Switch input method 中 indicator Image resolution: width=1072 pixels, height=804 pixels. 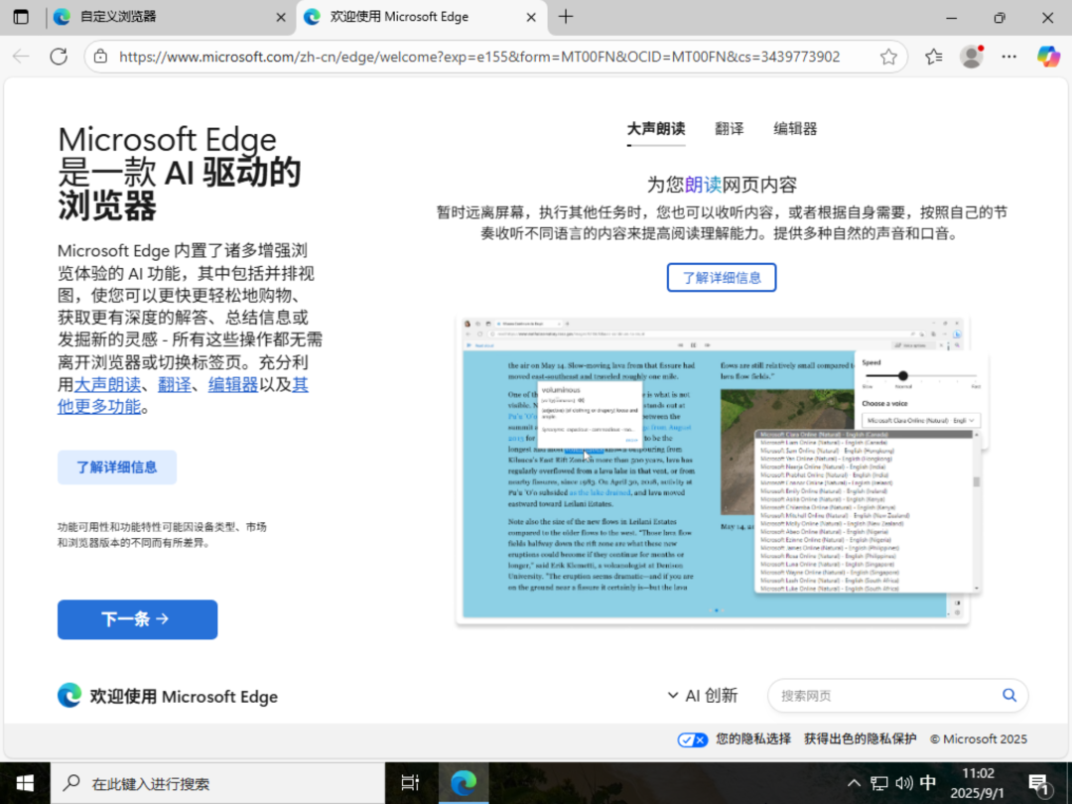[928, 783]
